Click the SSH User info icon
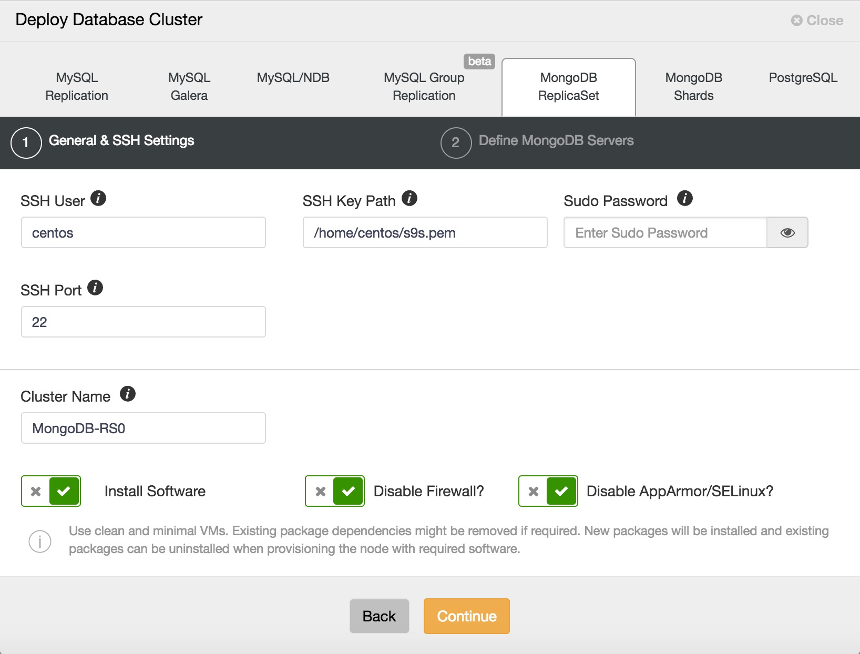 [x=98, y=198]
